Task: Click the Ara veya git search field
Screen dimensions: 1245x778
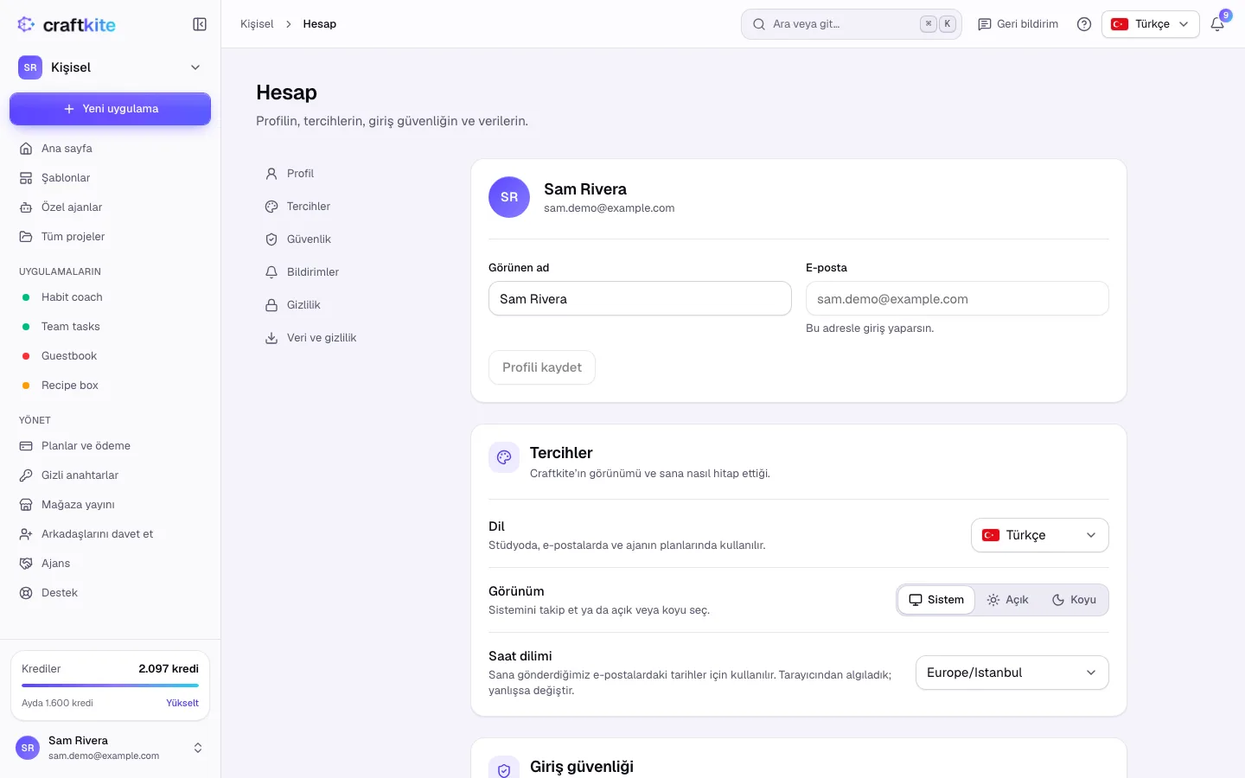Action: coord(852,24)
